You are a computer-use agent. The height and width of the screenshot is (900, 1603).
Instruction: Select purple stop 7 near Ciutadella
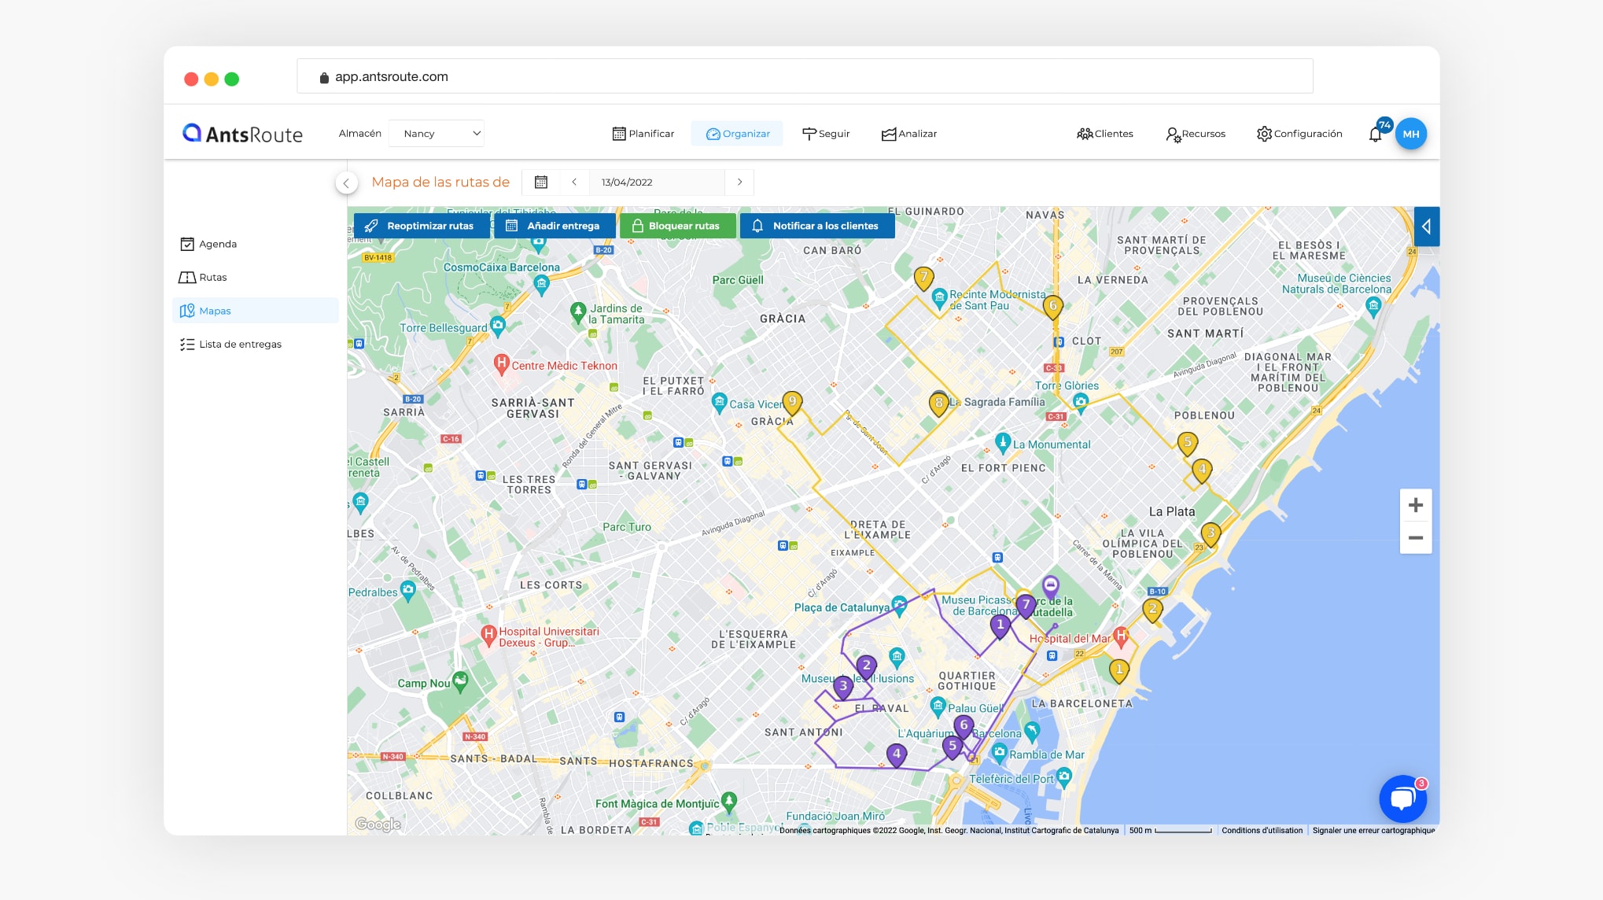click(1025, 606)
